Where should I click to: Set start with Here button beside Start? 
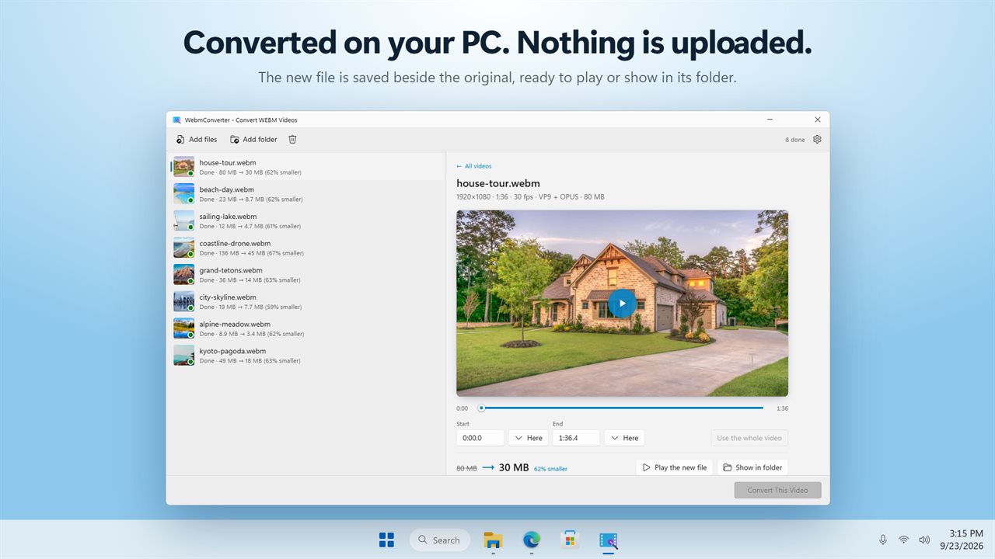click(x=529, y=438)
